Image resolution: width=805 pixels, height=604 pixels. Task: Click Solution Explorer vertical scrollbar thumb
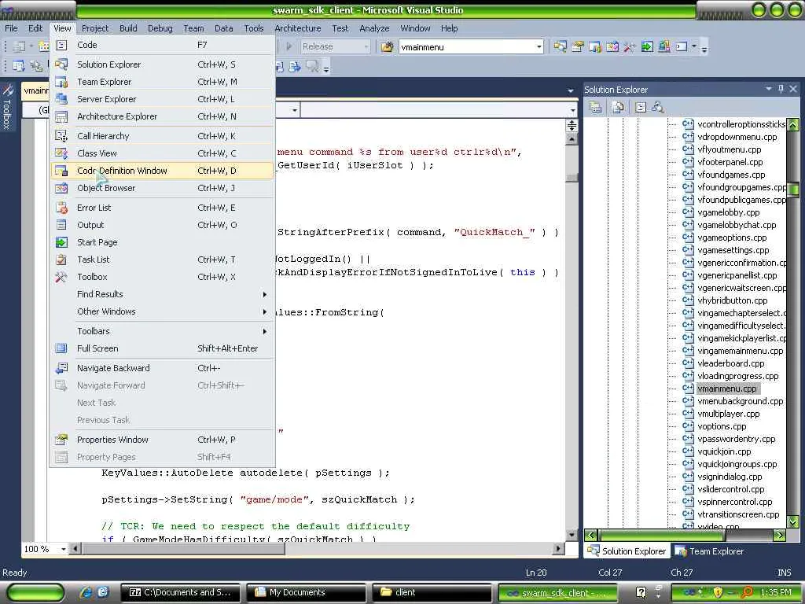pos(793,190)
